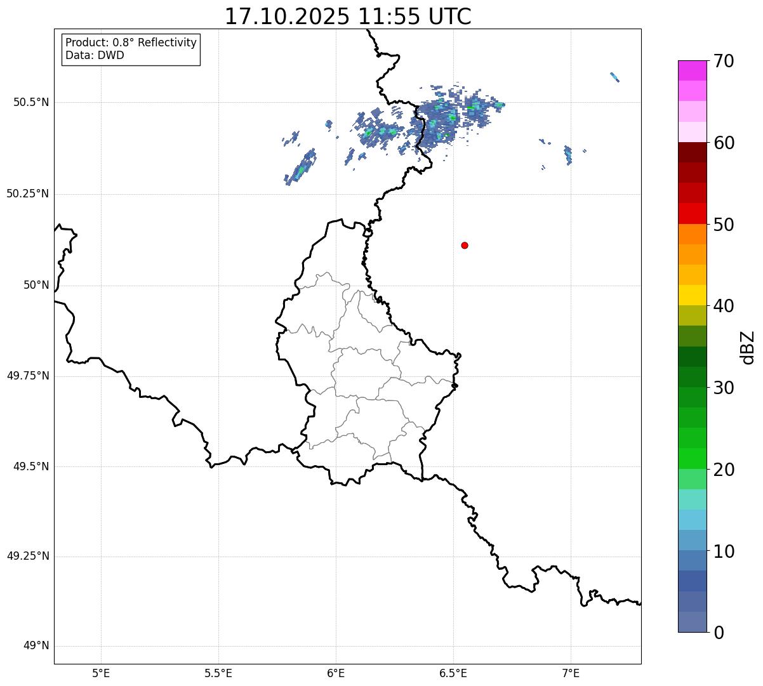Click the colorbar tick label 20
The height and width of the screenshot is (686, 763).
(x=724, y=470)
